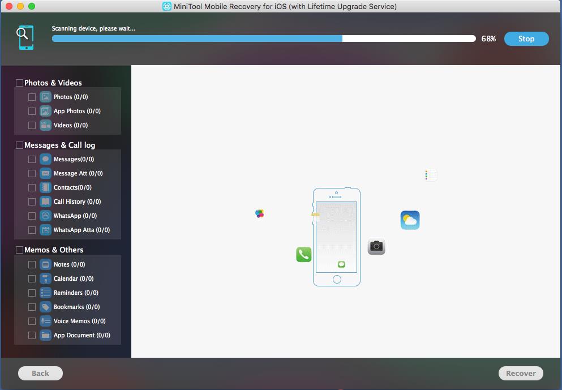Viewport: 562px width, 390px height.
Task: Click the Reminders app icon floating right
Action: [x=431, y=175]
